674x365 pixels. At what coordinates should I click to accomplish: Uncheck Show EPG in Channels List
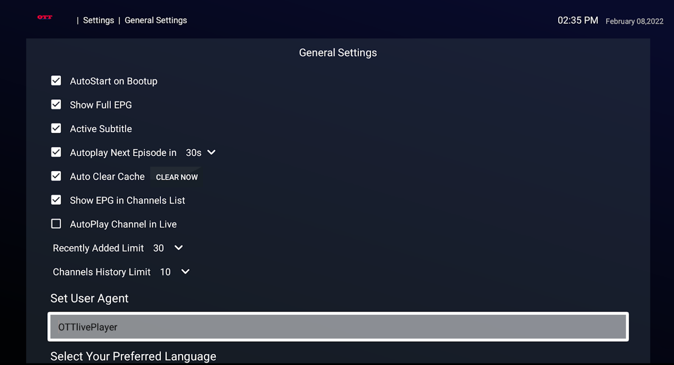pos(56,200)
